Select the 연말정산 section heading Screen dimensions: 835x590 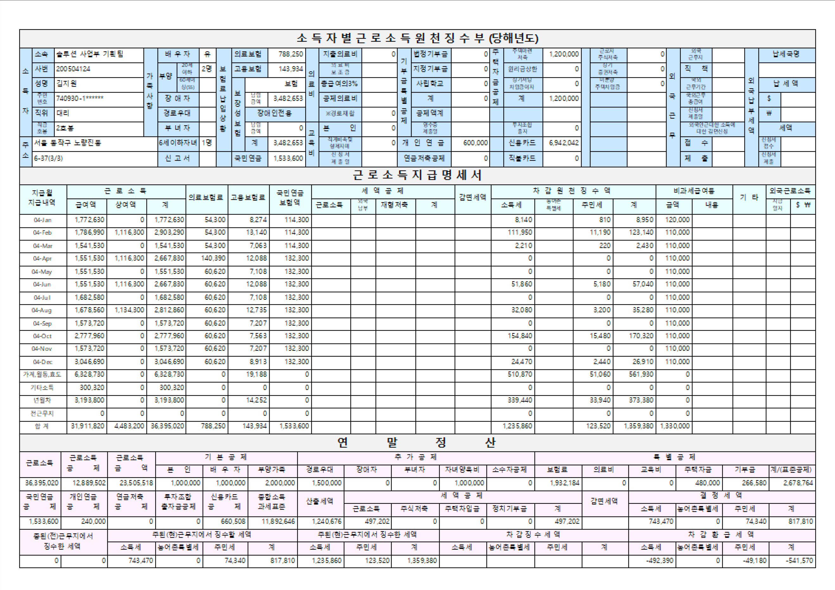pyautogui.click(x=417, y=442)
